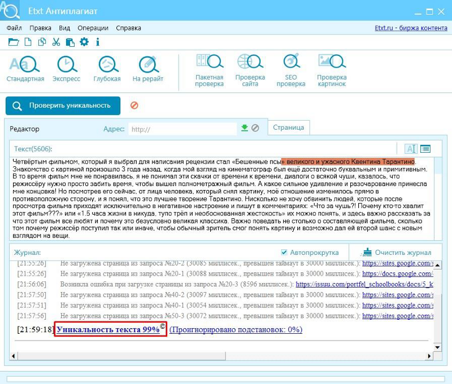
Task: Open Проверка сайта tool
Action: click(250, 70)
